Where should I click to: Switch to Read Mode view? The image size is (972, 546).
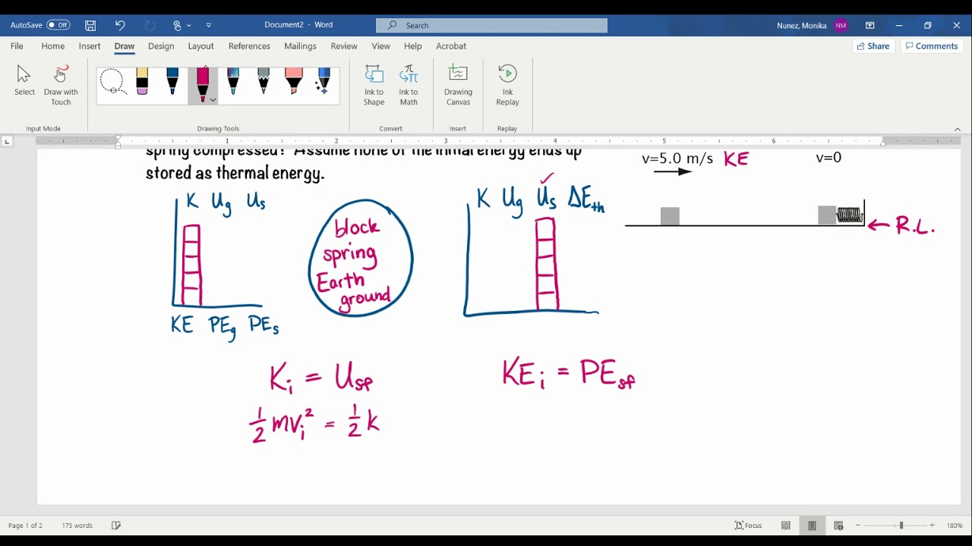tap(786, 526)
